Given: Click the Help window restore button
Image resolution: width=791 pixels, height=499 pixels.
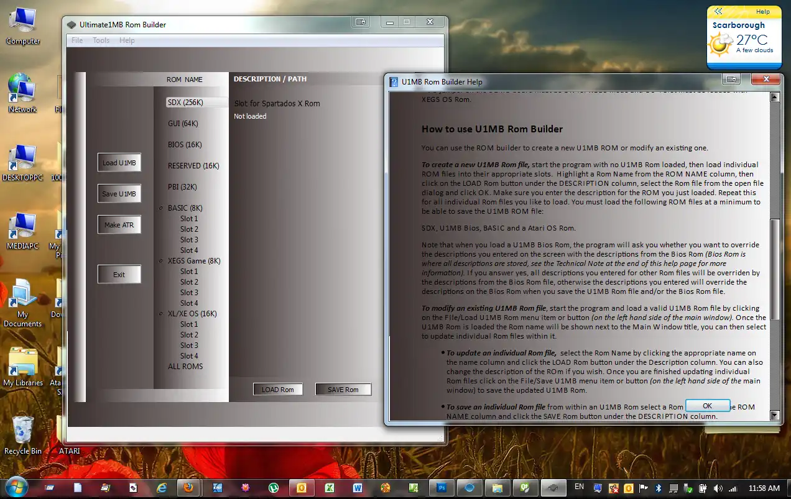Looking at the screenshot, I should pos(731,80).
